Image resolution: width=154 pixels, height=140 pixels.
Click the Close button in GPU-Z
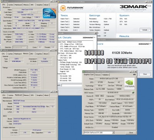[131, 133]
